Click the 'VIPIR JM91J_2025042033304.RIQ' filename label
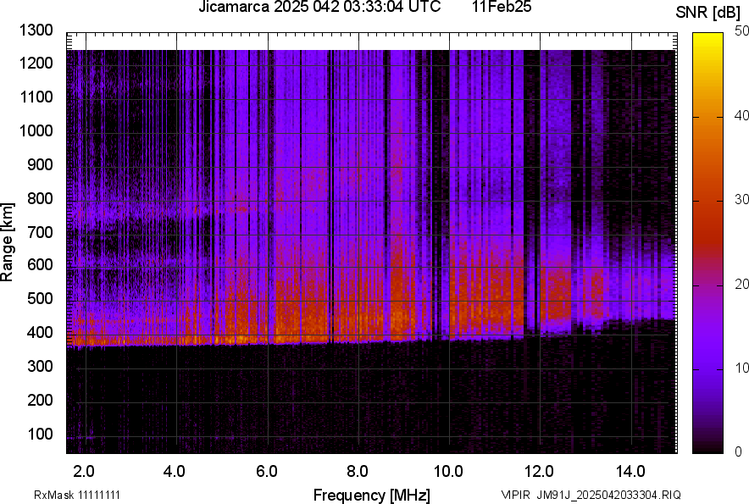Image resolution: width=749 pixels, height=504 pixels. pyautogui.click(x=591, y=495)
